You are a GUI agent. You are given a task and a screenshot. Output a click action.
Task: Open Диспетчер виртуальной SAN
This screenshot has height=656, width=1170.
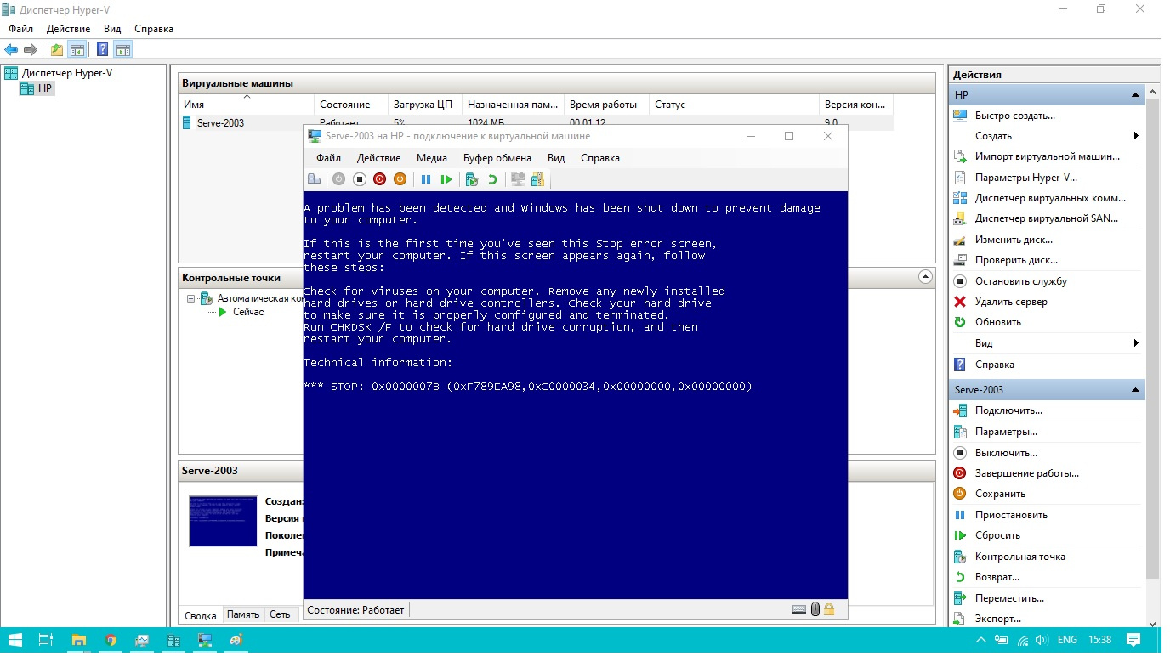point(1046,218)
